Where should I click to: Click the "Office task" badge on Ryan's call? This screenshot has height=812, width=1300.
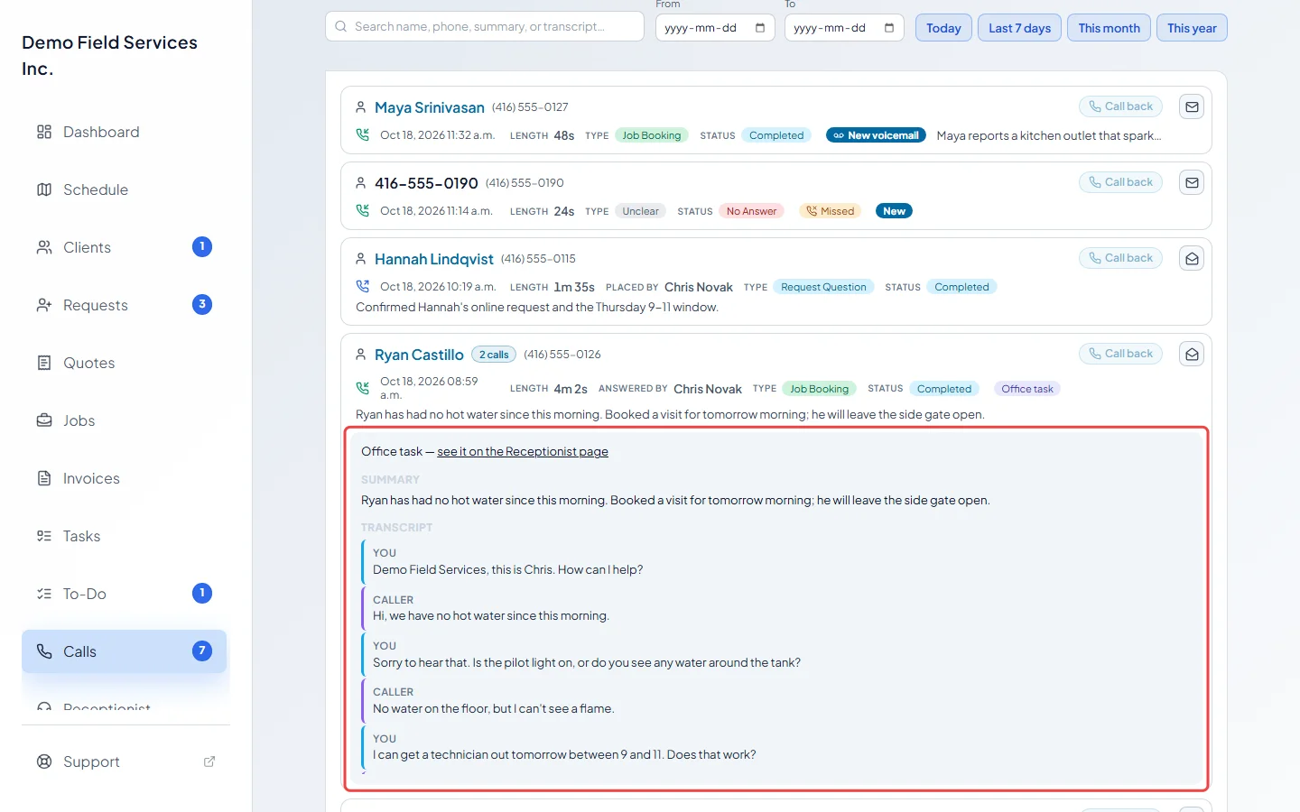1027,389
